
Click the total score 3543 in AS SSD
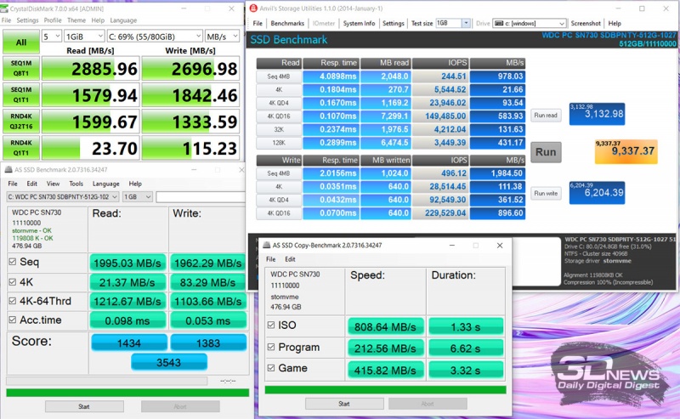[x=168, y=362]
